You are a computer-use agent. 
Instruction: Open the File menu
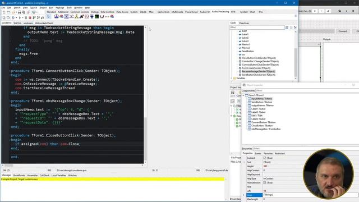coord(3,8)
